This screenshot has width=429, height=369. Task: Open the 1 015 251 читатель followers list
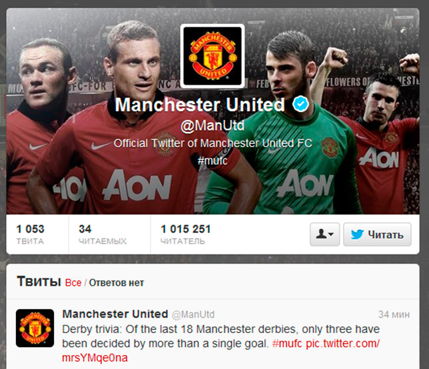(x=186, y=234)
